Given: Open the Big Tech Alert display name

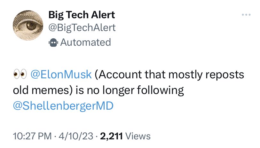Looking at the screenshot, I should (82, 14).
